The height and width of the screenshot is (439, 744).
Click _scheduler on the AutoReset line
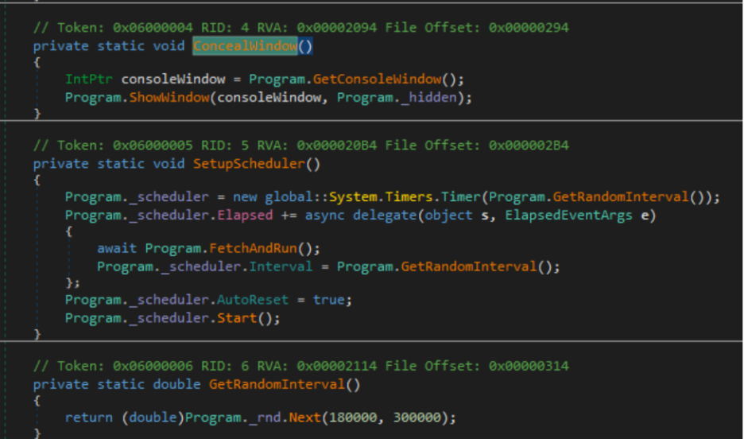169,300
